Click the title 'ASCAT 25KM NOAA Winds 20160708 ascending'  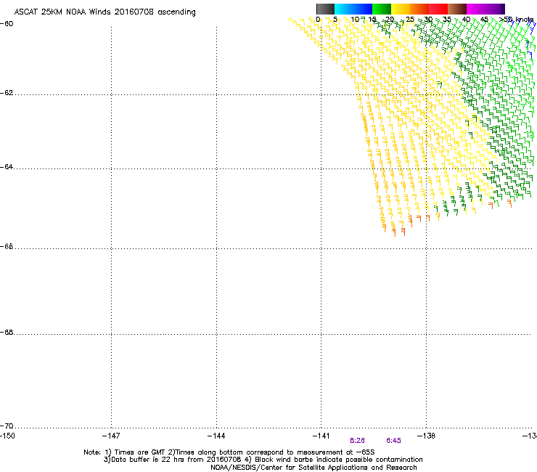104,12
